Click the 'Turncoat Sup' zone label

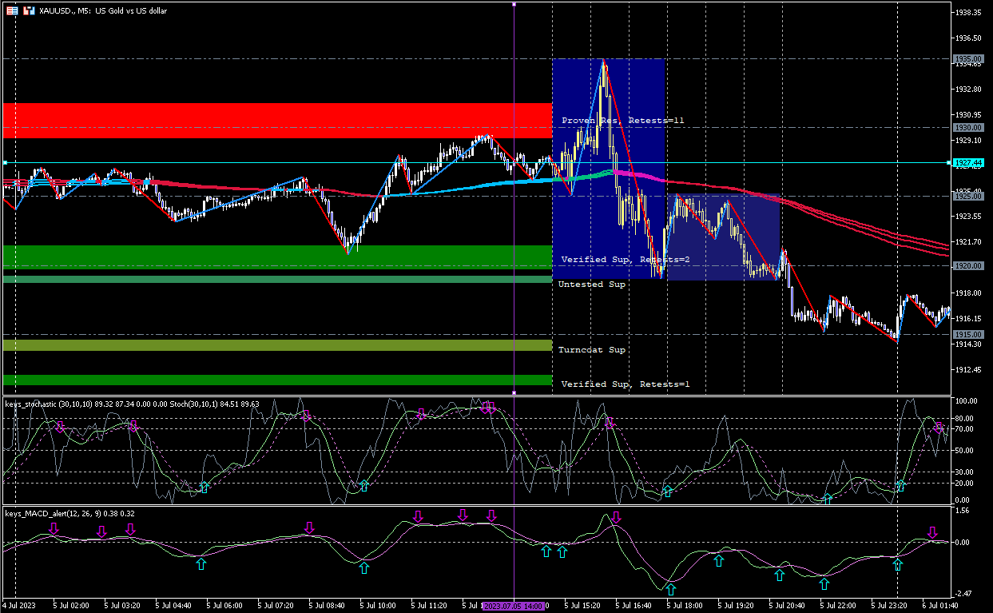point(591,350)
